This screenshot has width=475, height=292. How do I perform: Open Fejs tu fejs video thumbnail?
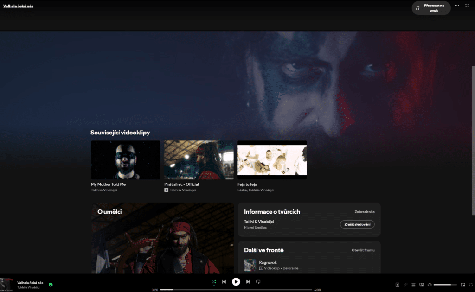coord(272,160)
